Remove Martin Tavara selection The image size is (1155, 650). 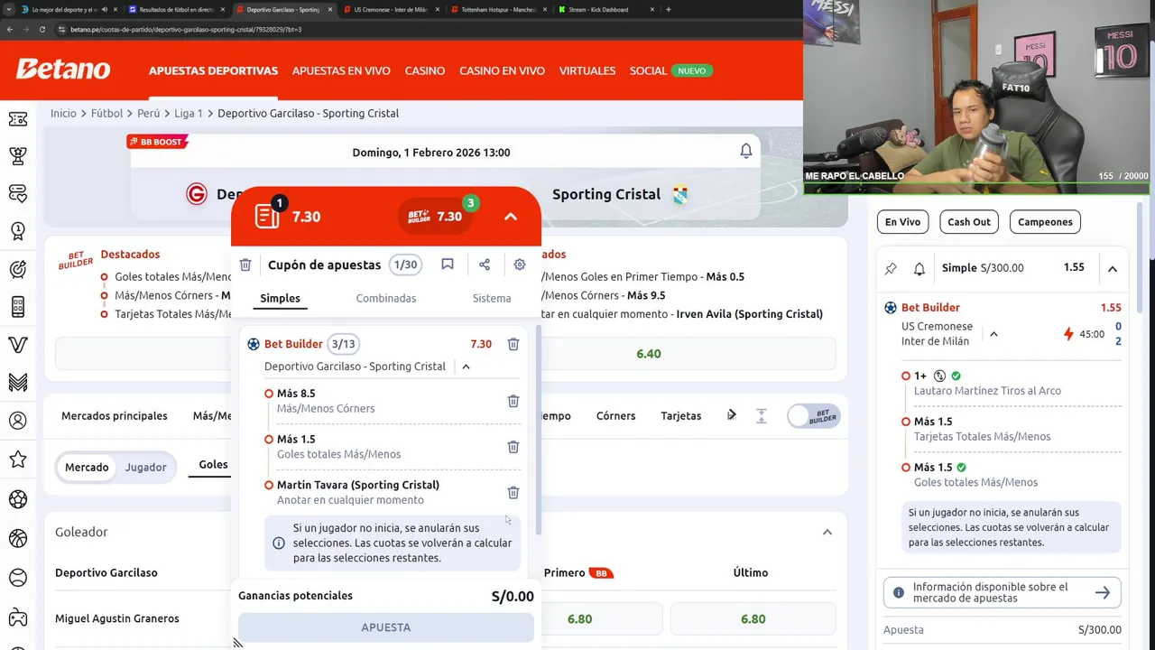pos(513,492)
